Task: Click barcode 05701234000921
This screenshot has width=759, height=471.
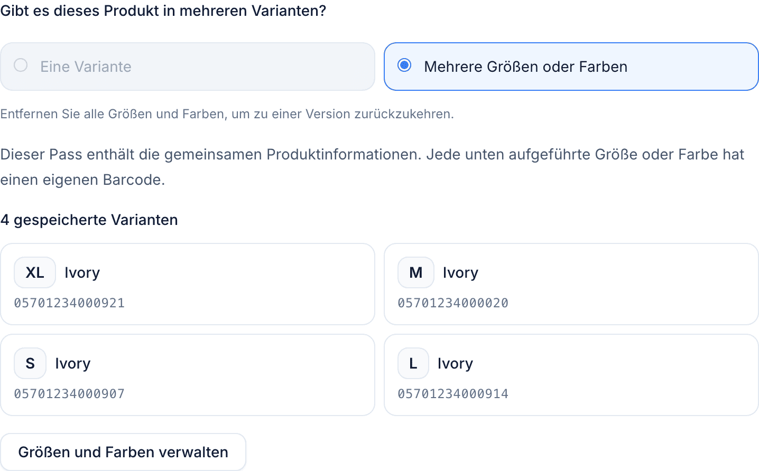Action: click(x=69, y=303)
